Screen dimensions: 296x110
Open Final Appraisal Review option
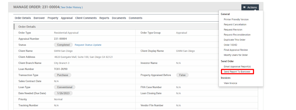coord(236,50)
